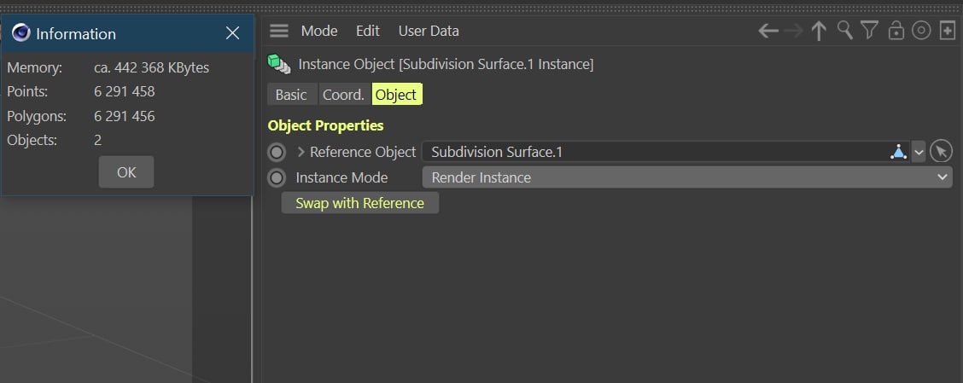Open the search magnifier icon
This screenshot has height=383, width=963.
click(x=845, y=30)
